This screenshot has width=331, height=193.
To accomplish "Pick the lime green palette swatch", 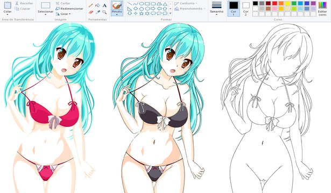I will pyautogui.click(x=294, y=9).
